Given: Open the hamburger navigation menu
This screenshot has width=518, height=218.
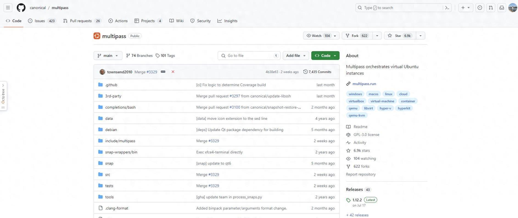Looking at the screenshot, I should [8, 8].
